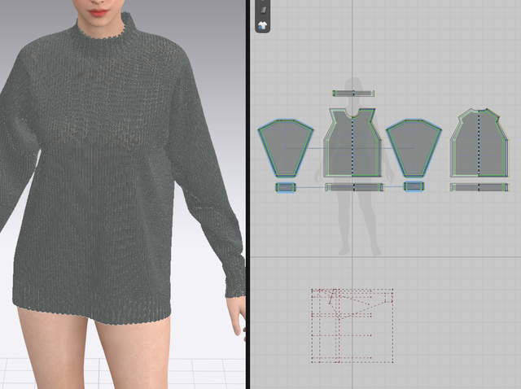Select the leftmost sleeve pattern piece
521x389 pixels.
click(x=286, y=147)
